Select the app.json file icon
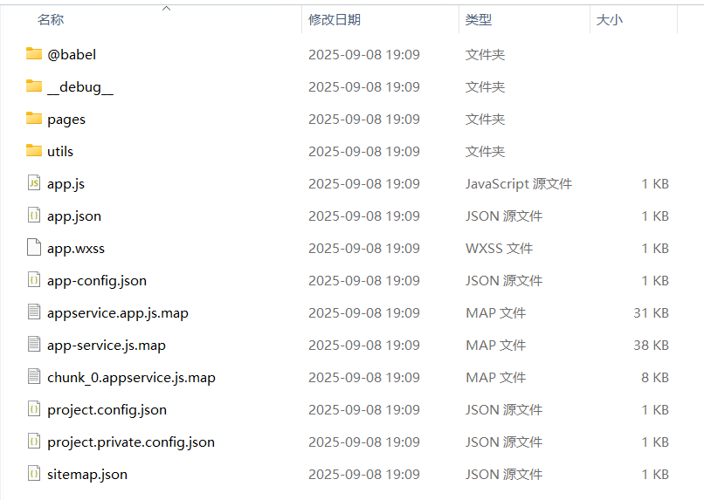 [34, 216]
